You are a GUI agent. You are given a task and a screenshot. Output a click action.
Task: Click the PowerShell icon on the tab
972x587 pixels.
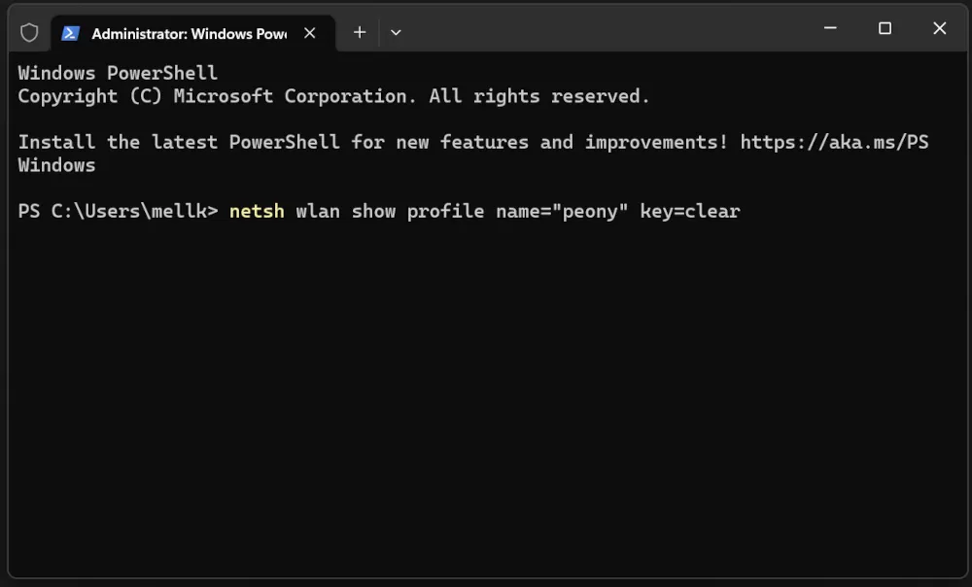[x=70, y=33]
